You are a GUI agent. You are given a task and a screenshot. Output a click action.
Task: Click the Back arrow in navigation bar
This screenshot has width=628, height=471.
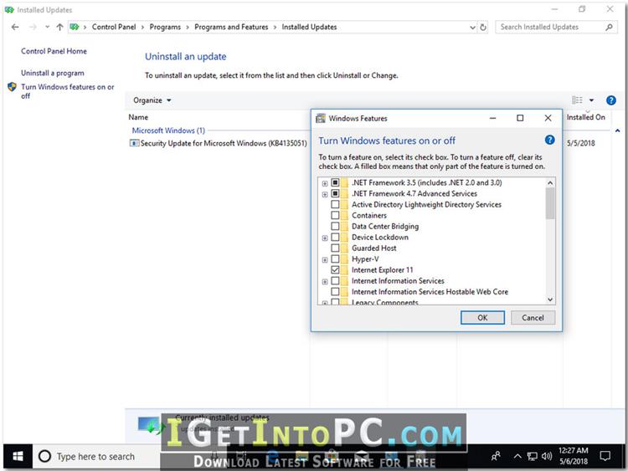click(x=15, y=28)
